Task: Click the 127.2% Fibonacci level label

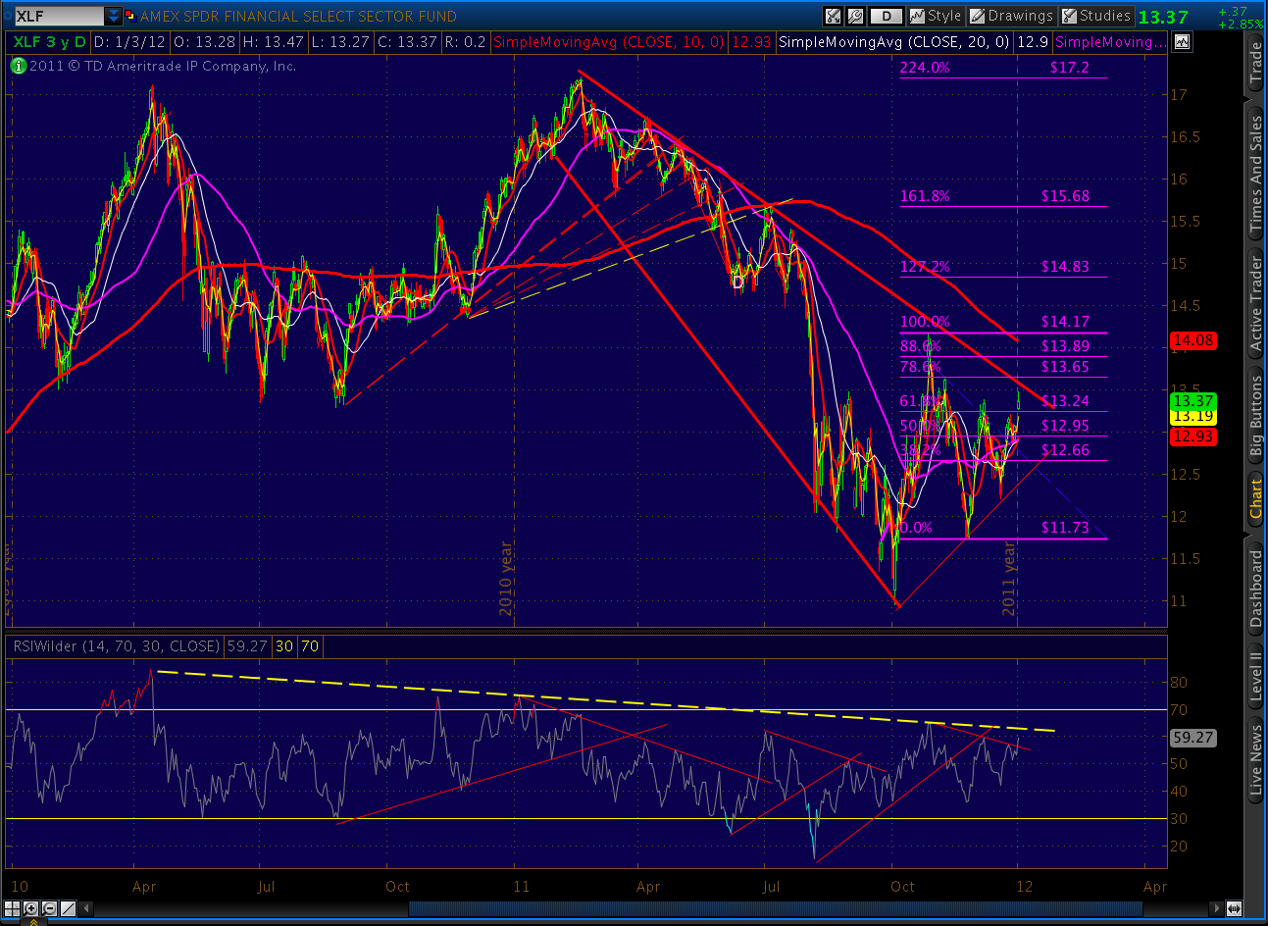Action: click(x=925, y=267)
